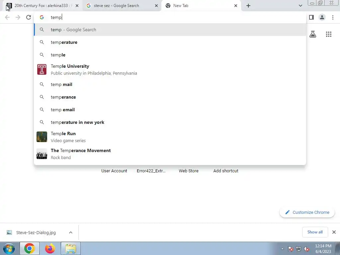Click the Action Center flag icon
Image resolution: width=340 pixels, height=255 pixels.
tap(291, 249)
